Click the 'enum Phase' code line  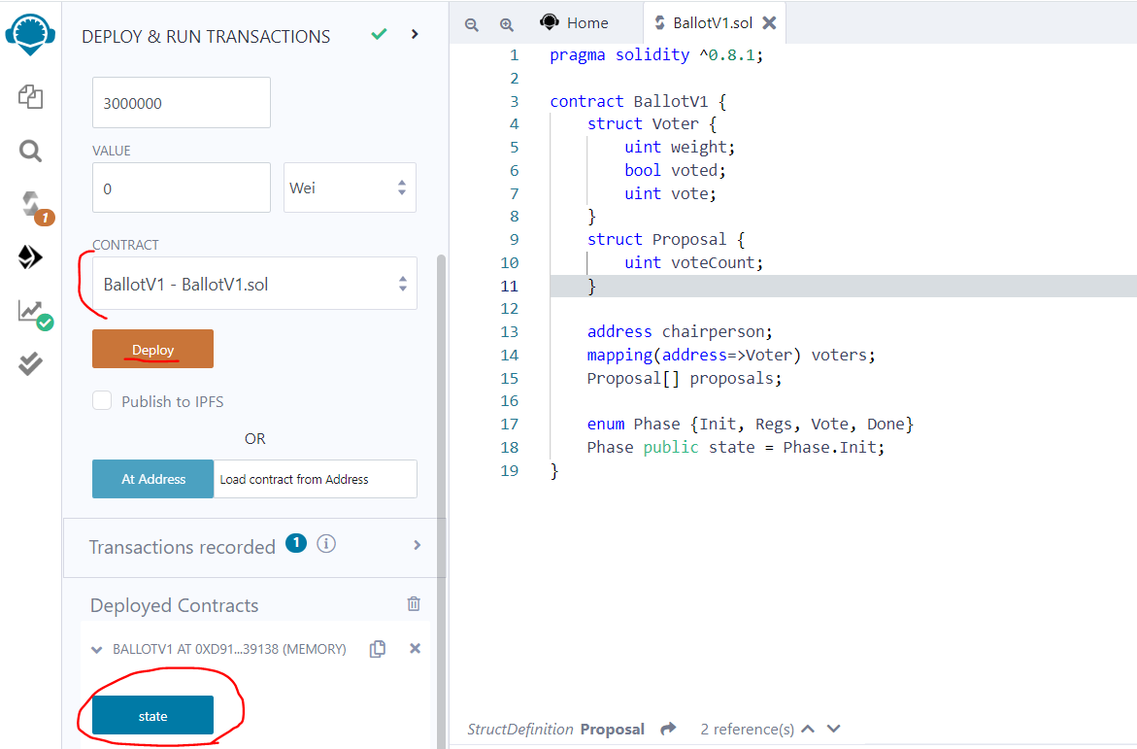pos(751,424)
